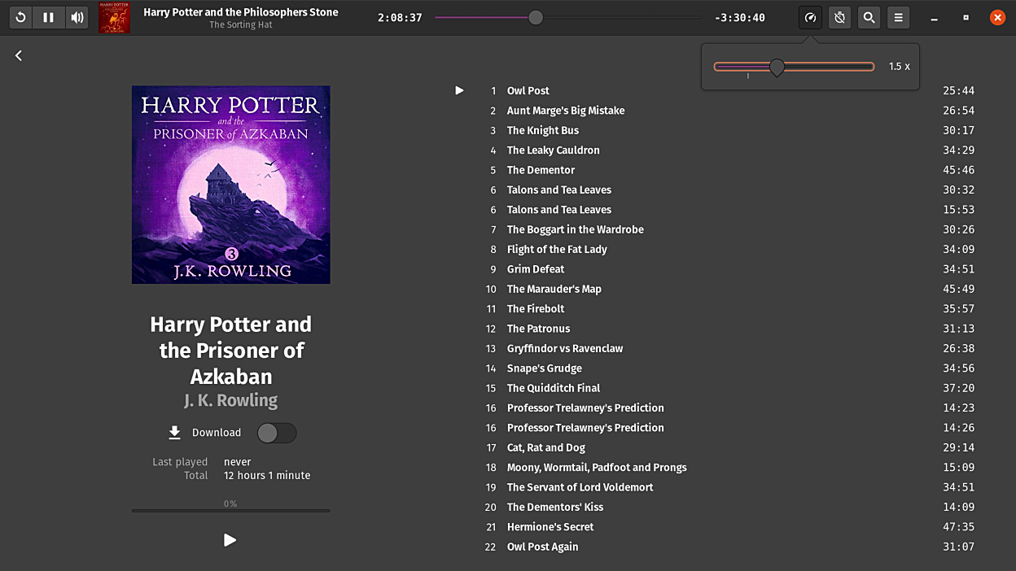
Task: Play chapter Snape's Grudge
Action: [x=545, y=368]
